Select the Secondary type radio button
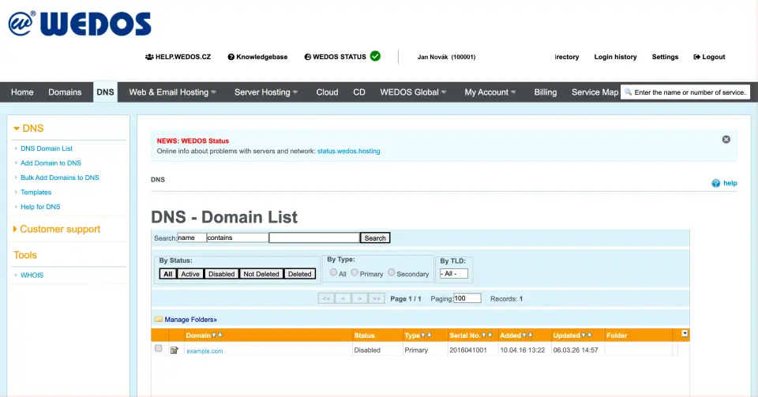The width and height of the screenshot is (758, 397). click(x=392, y=273)
